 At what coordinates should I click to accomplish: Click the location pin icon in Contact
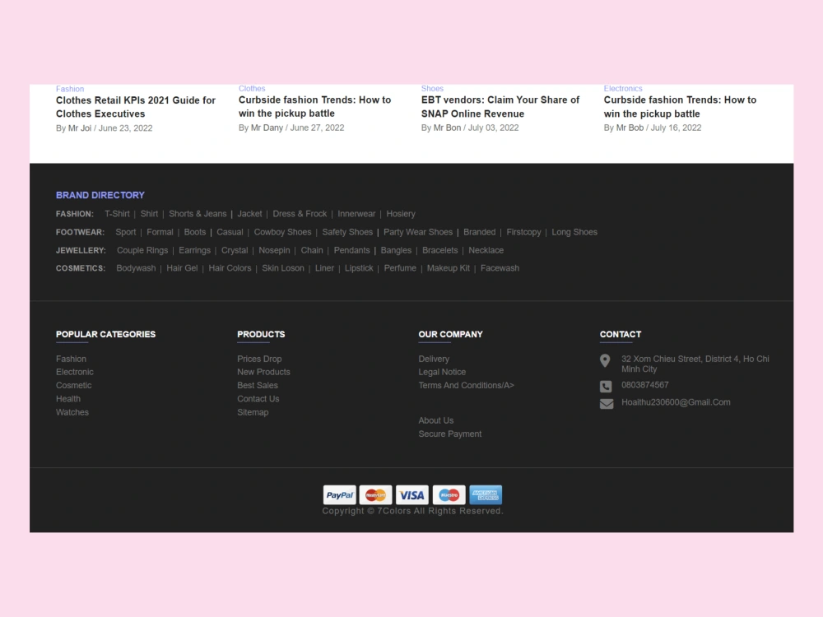tap(605, 360)
